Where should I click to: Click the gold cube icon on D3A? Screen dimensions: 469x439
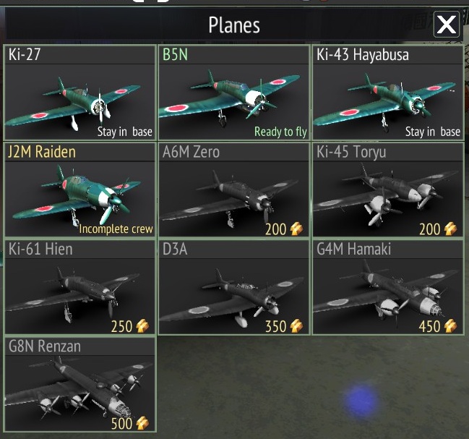click(296, 326)
